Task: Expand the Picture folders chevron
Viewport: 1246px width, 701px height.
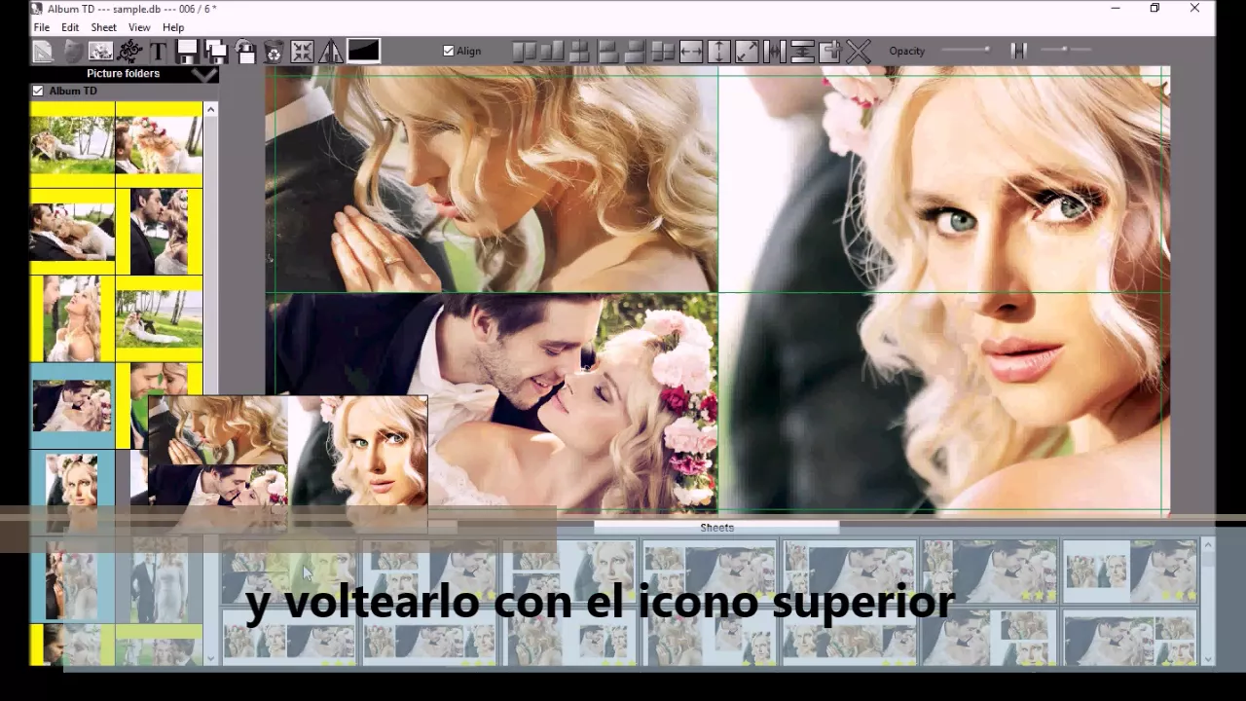Action: point(204,75)
